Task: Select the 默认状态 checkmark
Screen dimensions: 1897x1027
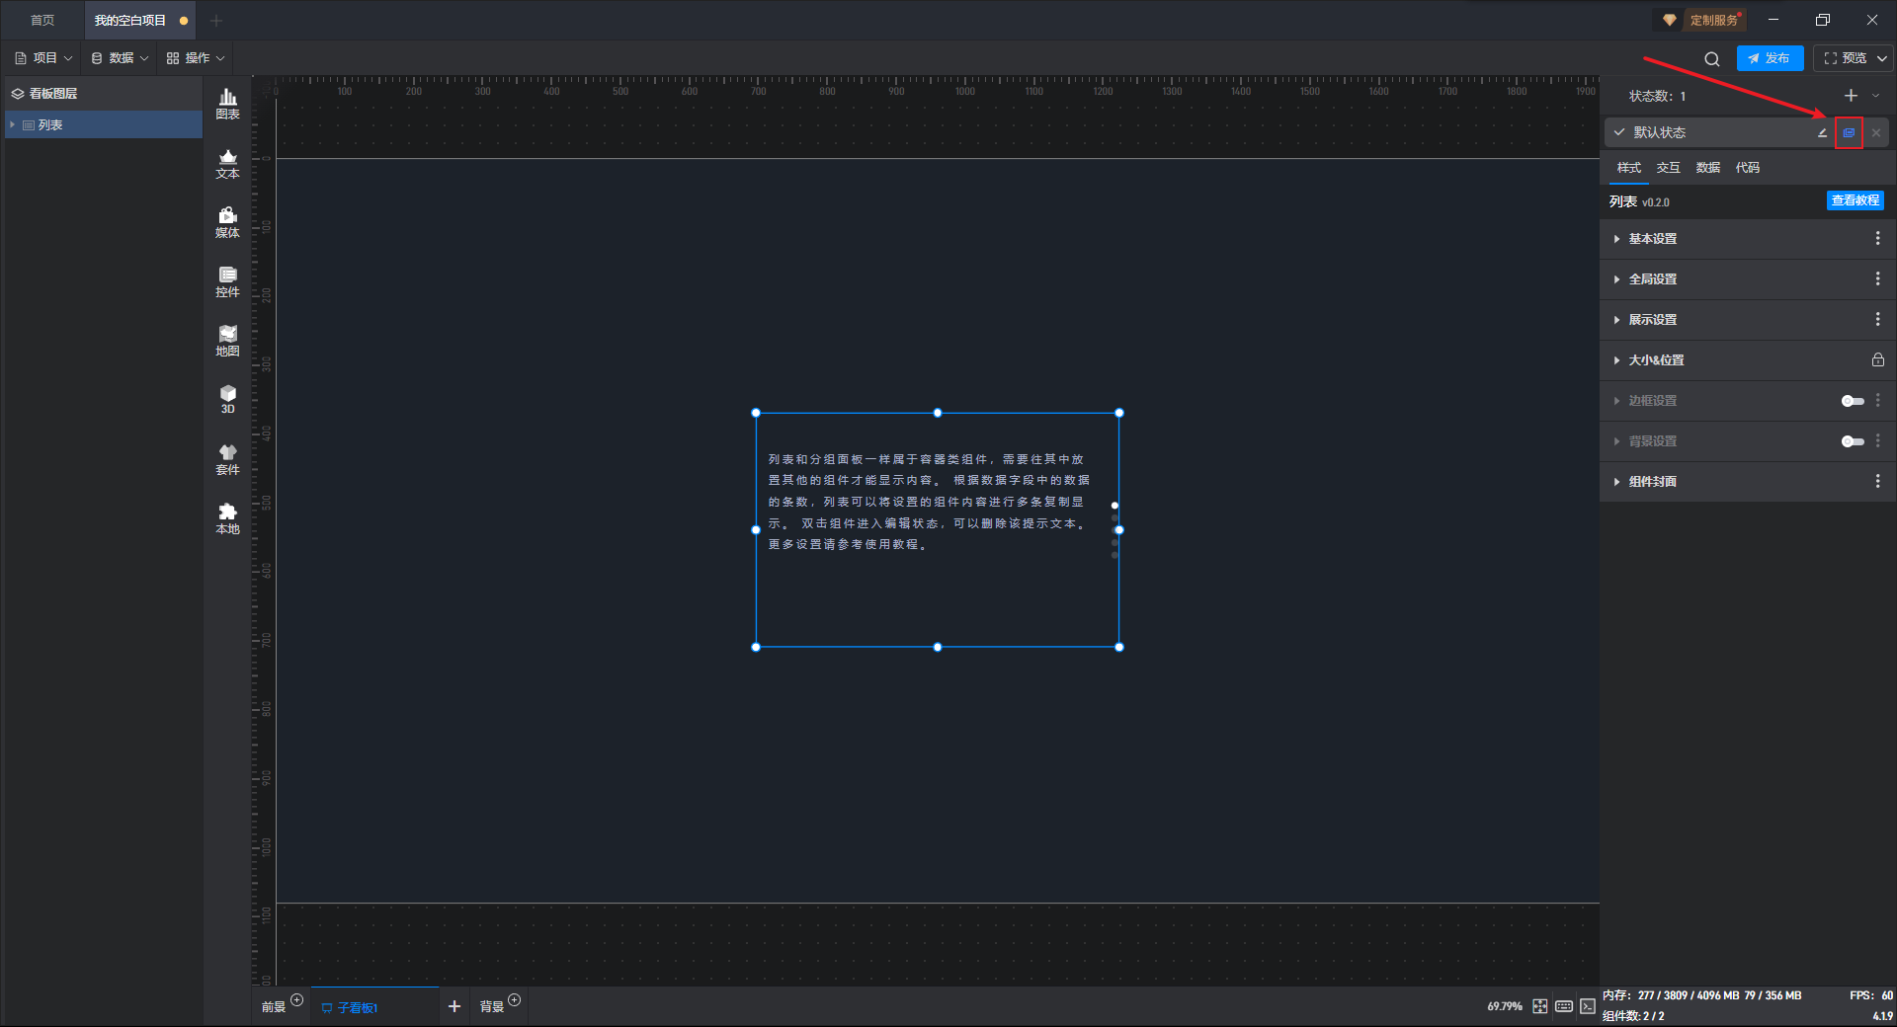Action: click(1619, 132)
